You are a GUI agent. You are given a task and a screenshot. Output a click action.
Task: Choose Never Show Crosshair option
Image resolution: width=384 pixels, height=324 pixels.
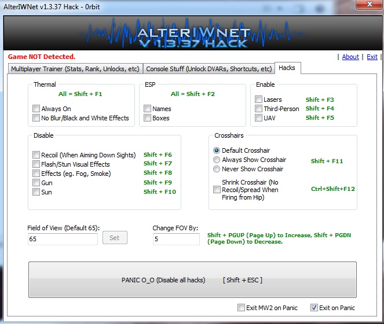point(217,169)
